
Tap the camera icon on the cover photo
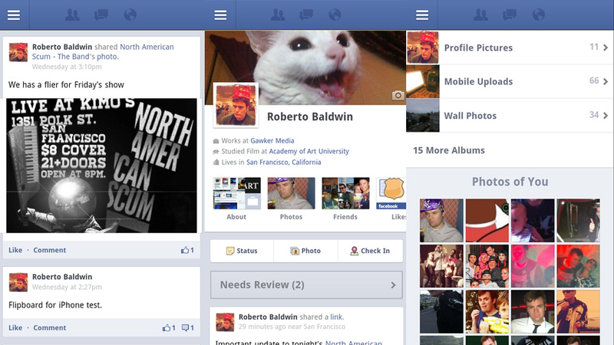398,95
